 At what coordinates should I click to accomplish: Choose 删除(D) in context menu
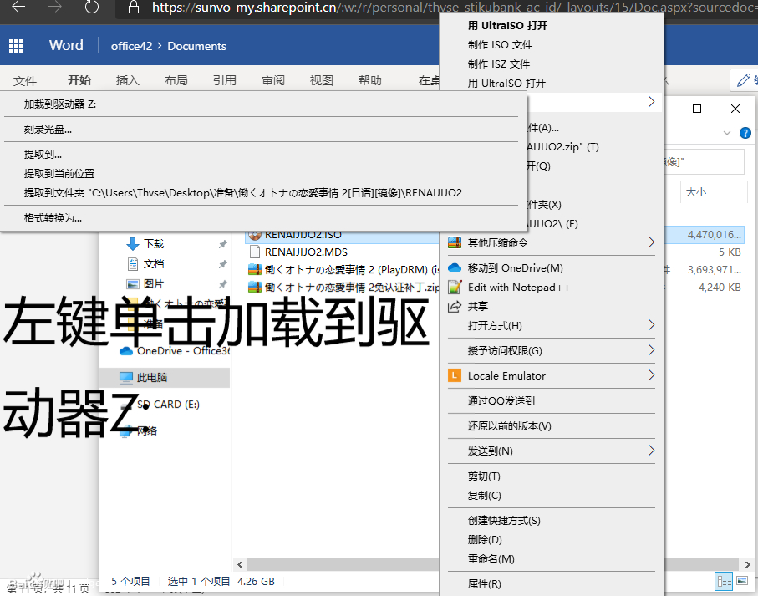[551, 539]
